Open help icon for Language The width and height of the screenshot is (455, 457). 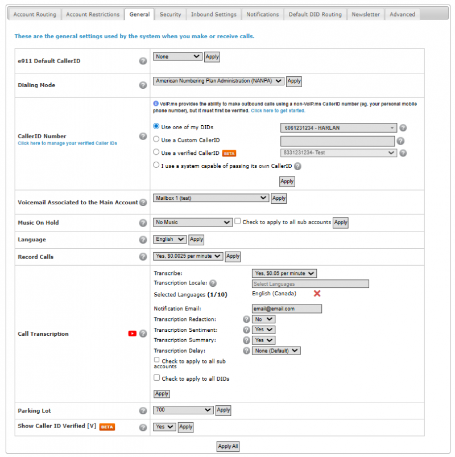(x=143, y=240)
